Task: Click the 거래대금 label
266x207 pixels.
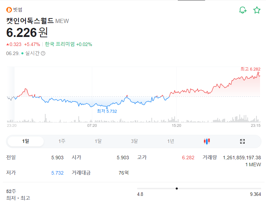Action: (81, 173)
